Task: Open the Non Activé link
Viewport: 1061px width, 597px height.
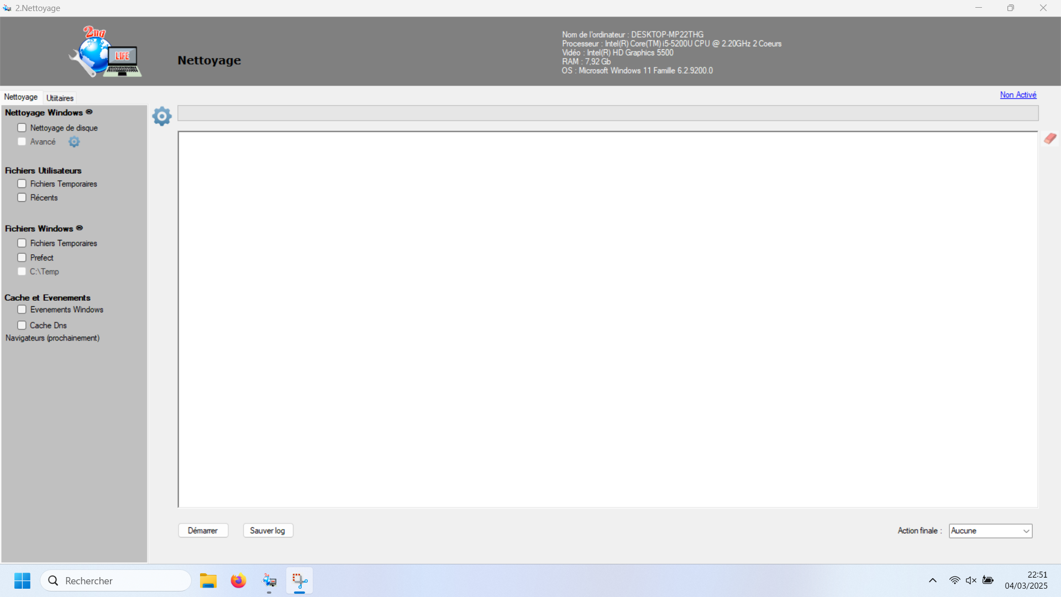Action: click(x=1018, y=95)
